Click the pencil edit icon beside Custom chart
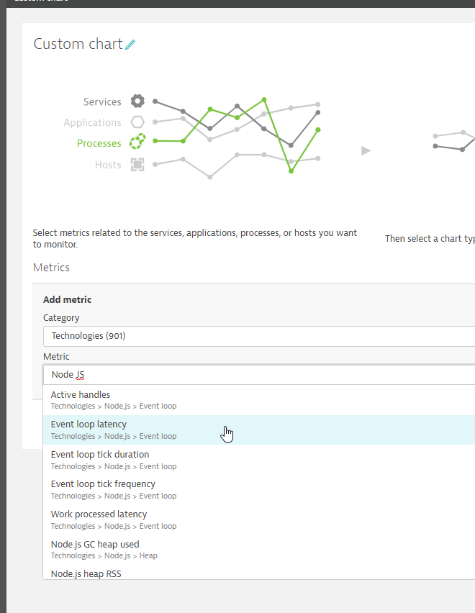 pos(130,45)
